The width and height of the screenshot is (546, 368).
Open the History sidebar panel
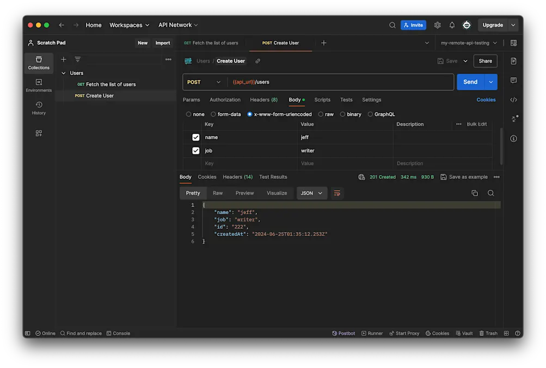pos(39,108)
